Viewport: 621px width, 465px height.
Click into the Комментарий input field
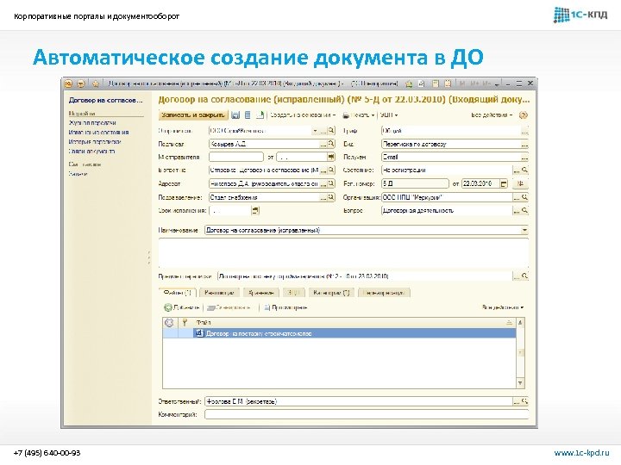pos(367,414)
